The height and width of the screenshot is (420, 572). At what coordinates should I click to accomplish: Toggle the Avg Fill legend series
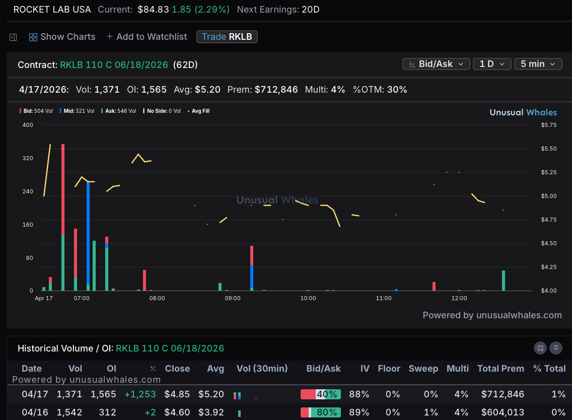coord(198,111)
